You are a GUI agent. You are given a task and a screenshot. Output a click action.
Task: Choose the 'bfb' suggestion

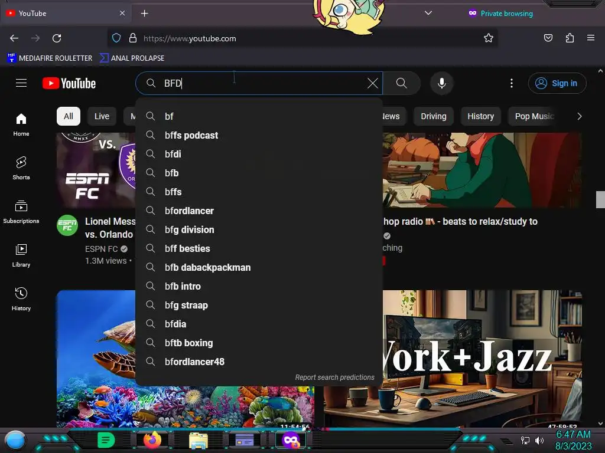click(259, 173)
